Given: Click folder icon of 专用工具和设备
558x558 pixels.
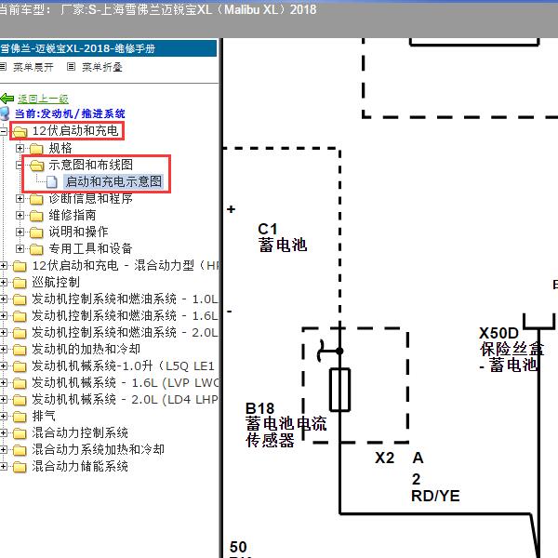Looking at the screenshot, I should tap(36, 249).
